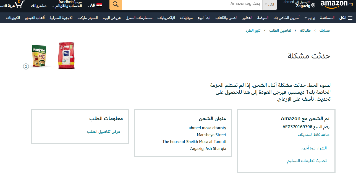Open ابدأ البيع nav item
Viewport: 356px width, 193px height.
tap(204, 18)
